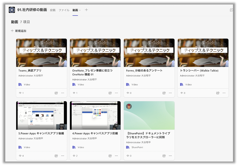This screenshot has height=166, width=238.
Task: Play the 5.Power Apps キャンバスアプリ後編 thumbnail
Action: click(x=42, y=115)
